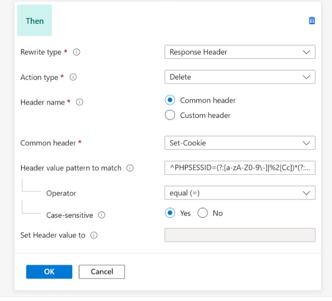Select the Custom header radio option
This screenshot has height=301, width=332.
click(x=170, y=115)
